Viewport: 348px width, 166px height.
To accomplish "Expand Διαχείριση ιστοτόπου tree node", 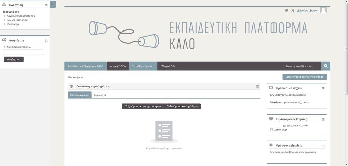I will tap(4, 47).
